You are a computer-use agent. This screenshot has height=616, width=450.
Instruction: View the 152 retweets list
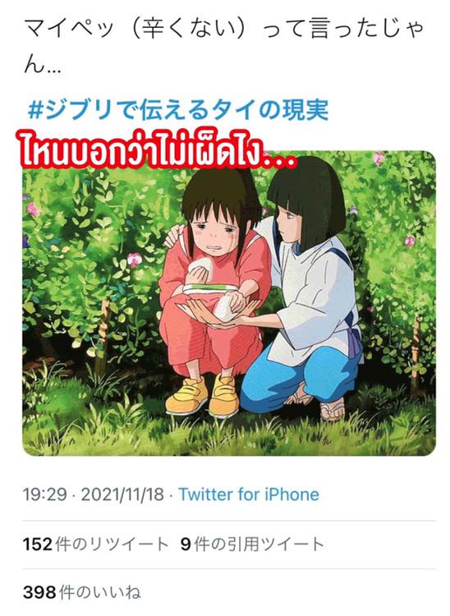point(96,544)
